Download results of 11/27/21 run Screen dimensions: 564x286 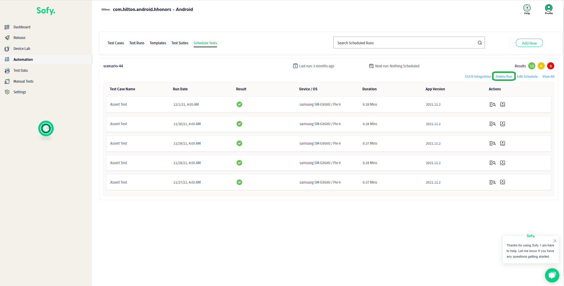503,182
